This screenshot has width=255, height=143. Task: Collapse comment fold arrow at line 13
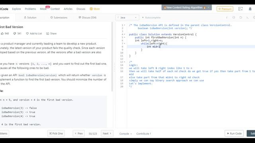[125, 62]
